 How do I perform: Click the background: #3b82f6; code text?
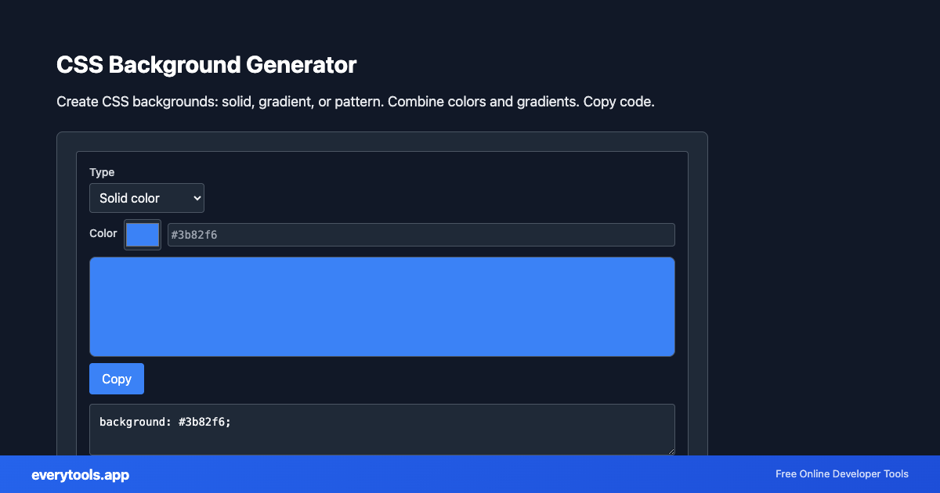click(164, 422)
